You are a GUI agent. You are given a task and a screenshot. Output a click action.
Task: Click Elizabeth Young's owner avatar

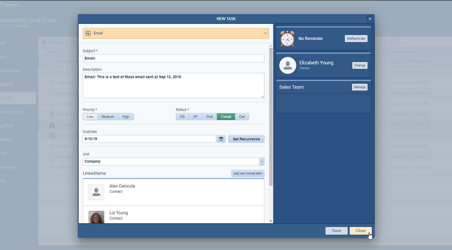pyautogui.click(x=287, y=65)
